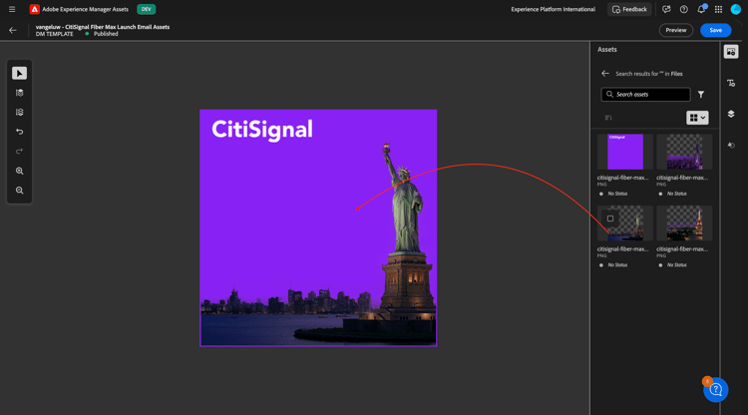
Task: Select the purple city skyline asset thumbnail
Action: (x=684, y=152)
